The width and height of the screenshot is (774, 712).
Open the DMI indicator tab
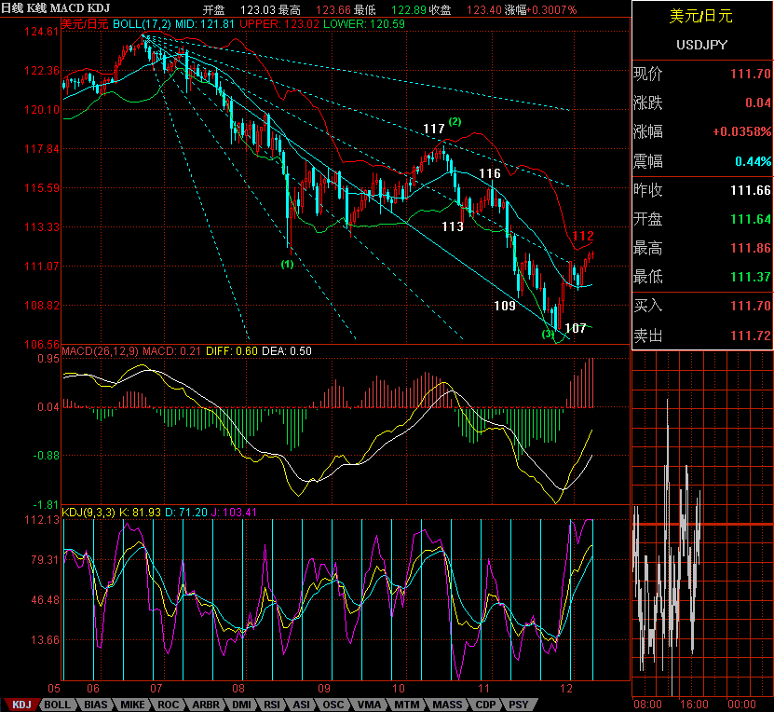(241, 705)
